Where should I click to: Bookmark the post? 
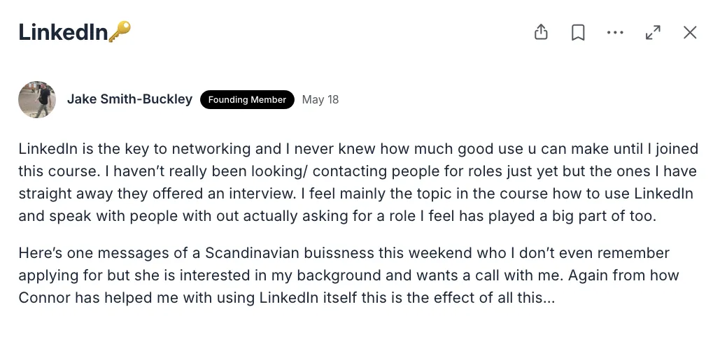click(578, 32)
